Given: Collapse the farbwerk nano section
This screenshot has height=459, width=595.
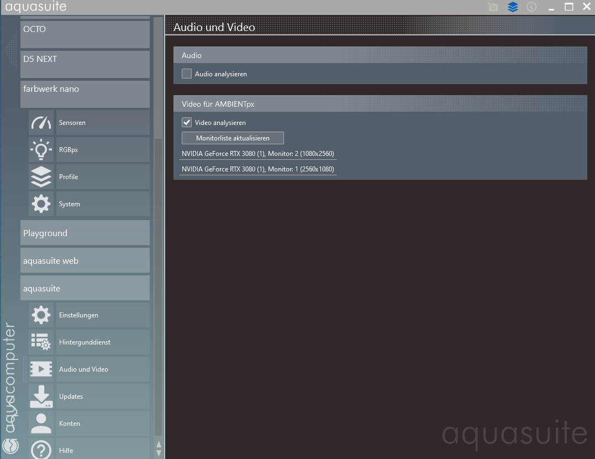Looking at the screenshot, I should coord(85,94).
